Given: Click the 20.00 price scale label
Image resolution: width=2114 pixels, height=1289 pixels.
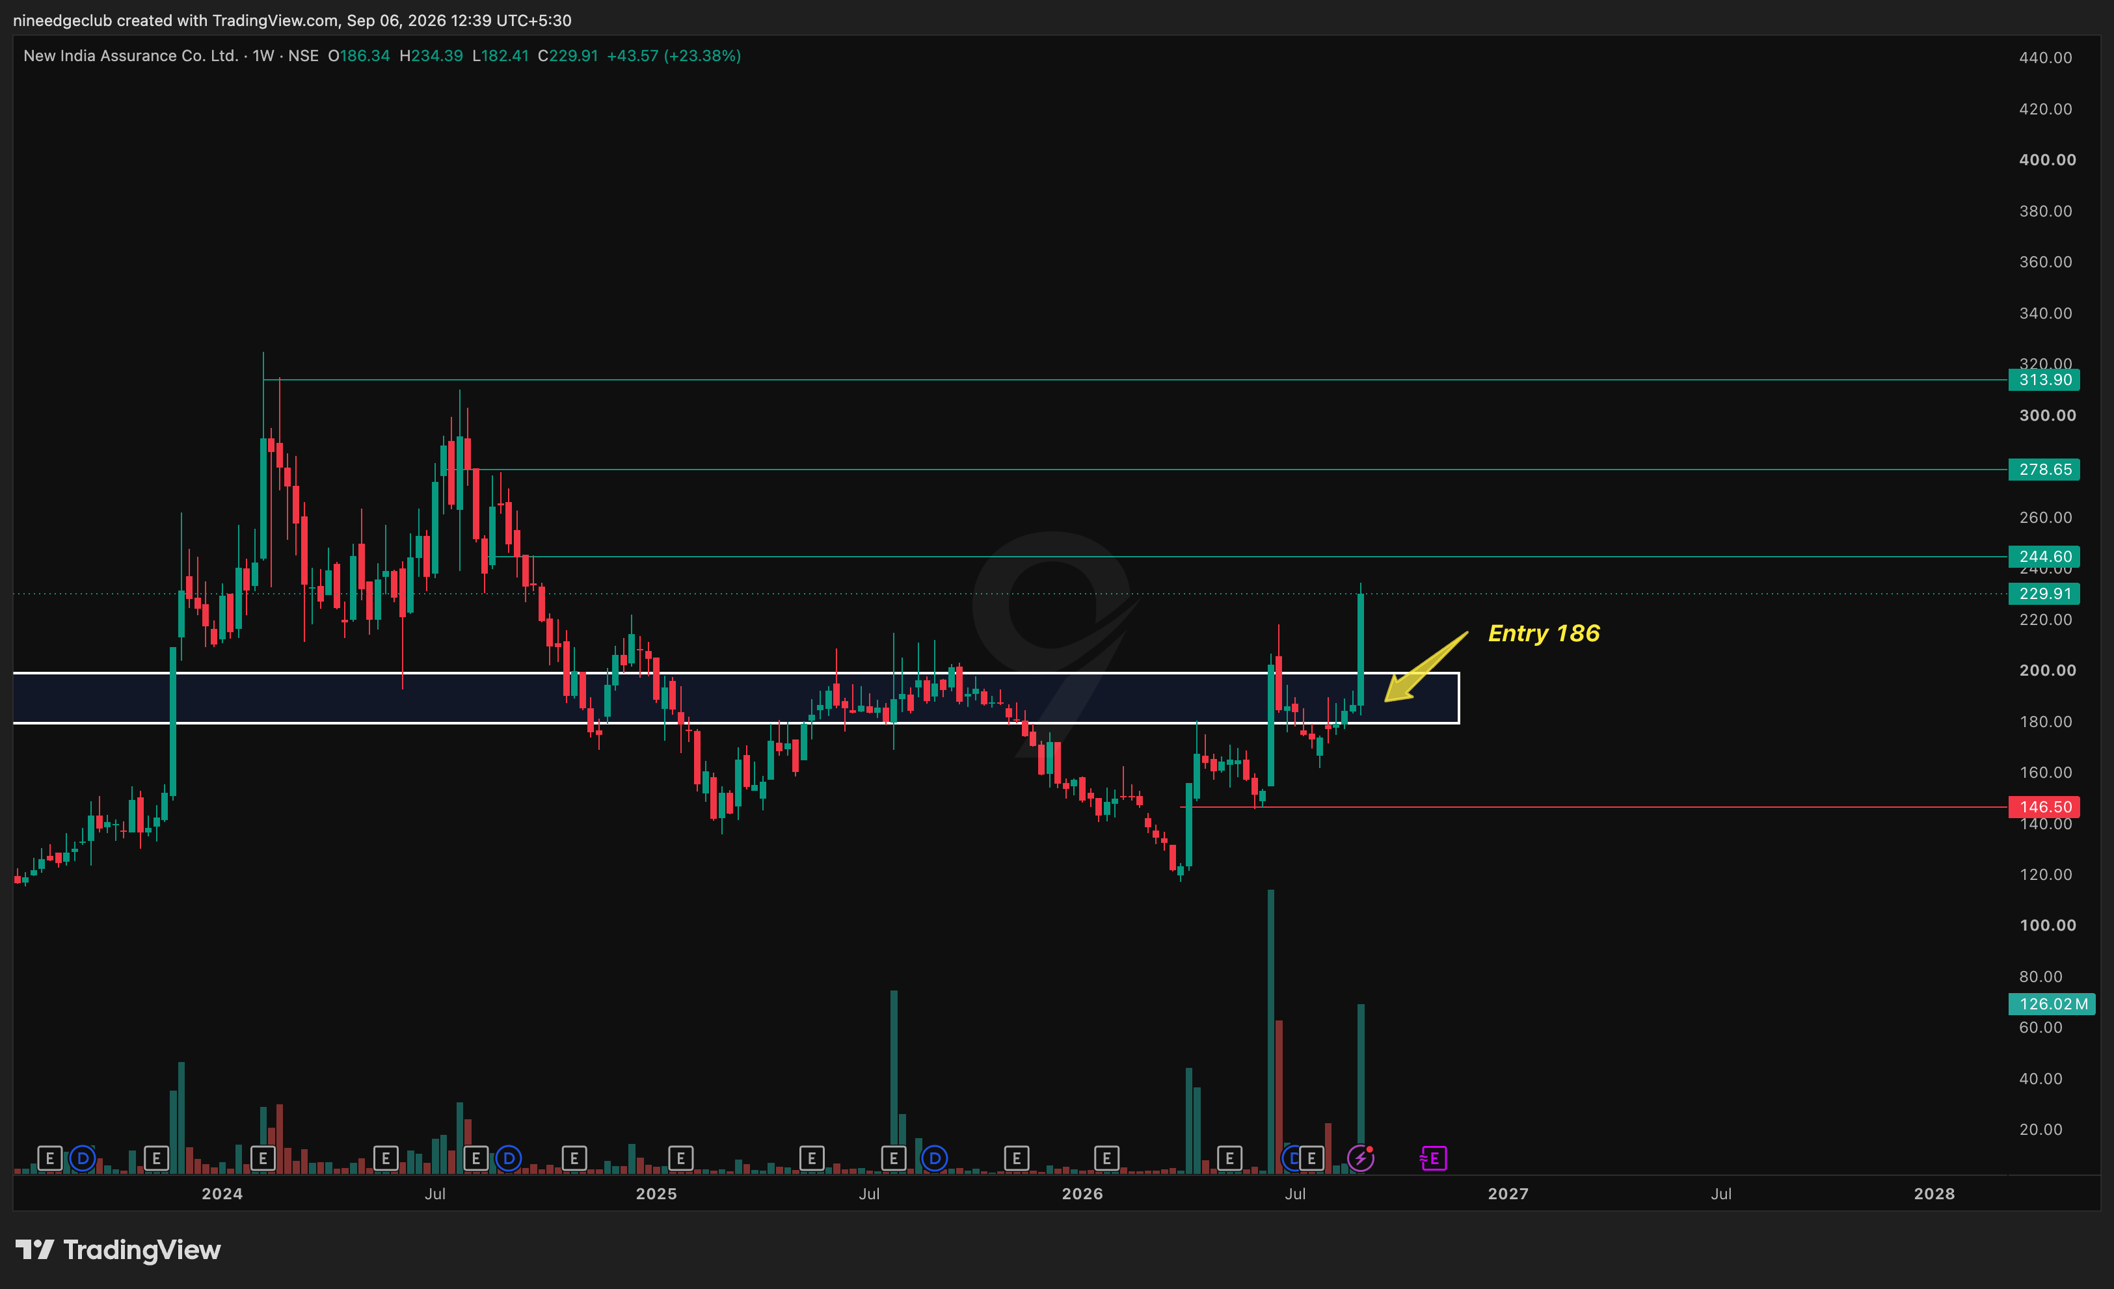Looking at the screenshot, I should tap(2040, 1130).
